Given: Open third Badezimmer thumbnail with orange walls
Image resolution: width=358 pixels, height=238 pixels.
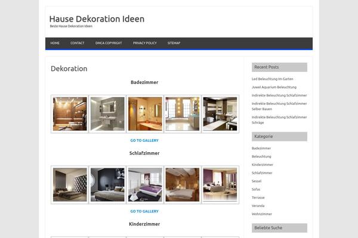Looking at the screenshot, I should tap(145, 114).
